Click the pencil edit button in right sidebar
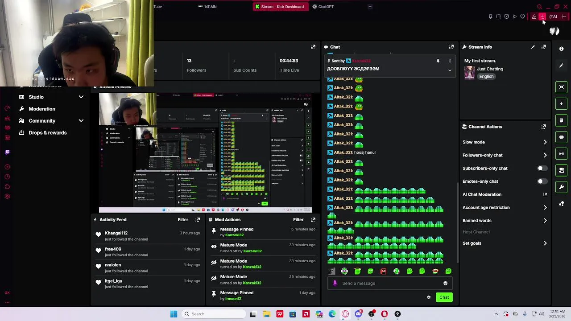 [562, 66]
